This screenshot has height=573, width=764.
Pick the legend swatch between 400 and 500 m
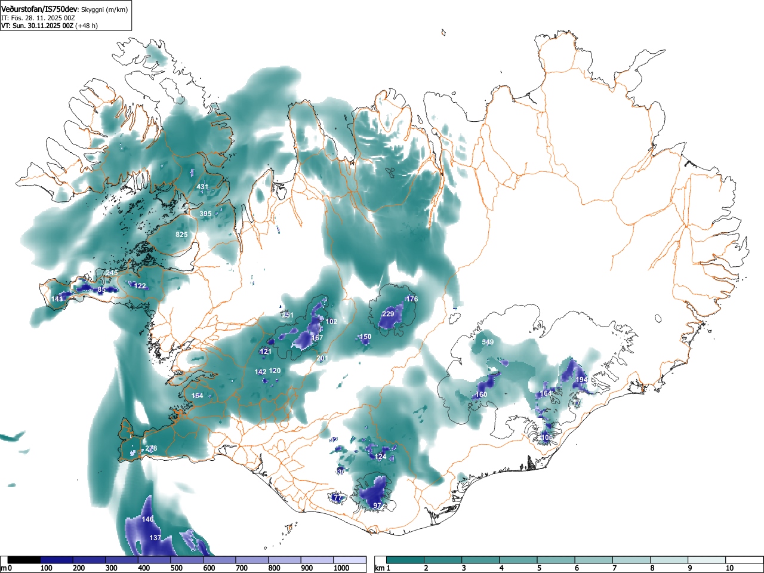pos(155,560)
